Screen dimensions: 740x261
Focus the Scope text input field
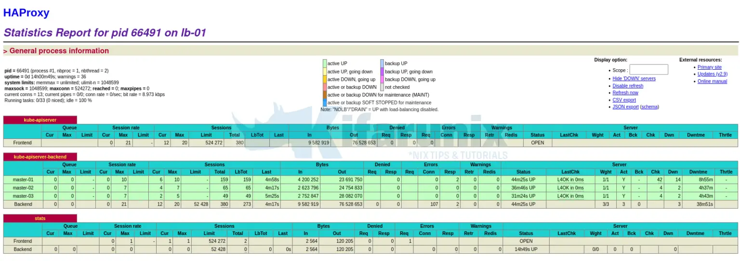coord(648,70)
